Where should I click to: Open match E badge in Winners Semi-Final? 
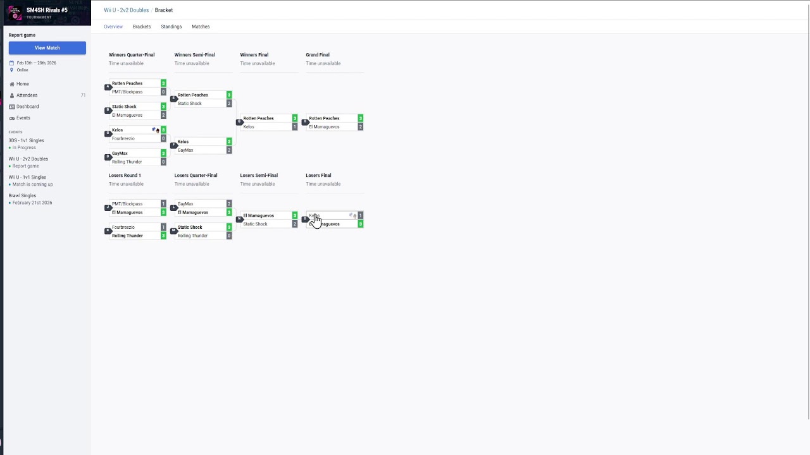coord(173,99)
